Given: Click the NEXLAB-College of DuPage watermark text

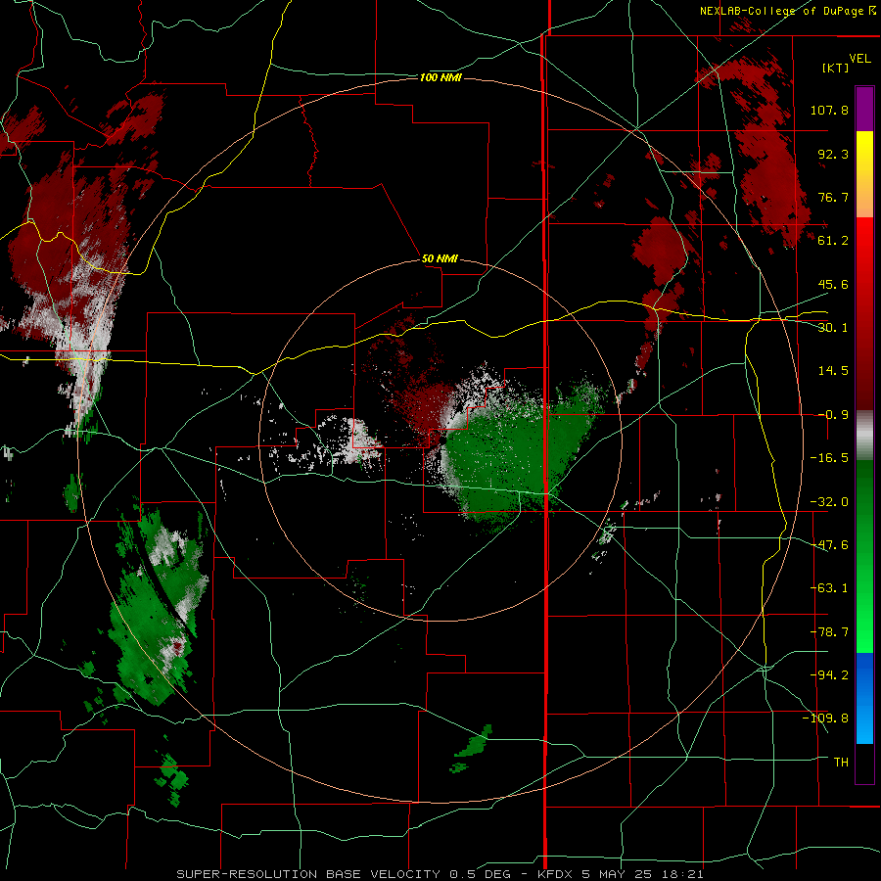Looking at the screenshot, I should (788, 11).
